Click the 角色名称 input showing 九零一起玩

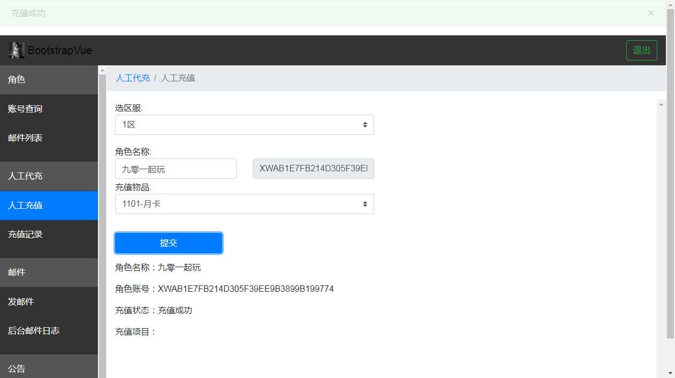(x=176, y=169)
